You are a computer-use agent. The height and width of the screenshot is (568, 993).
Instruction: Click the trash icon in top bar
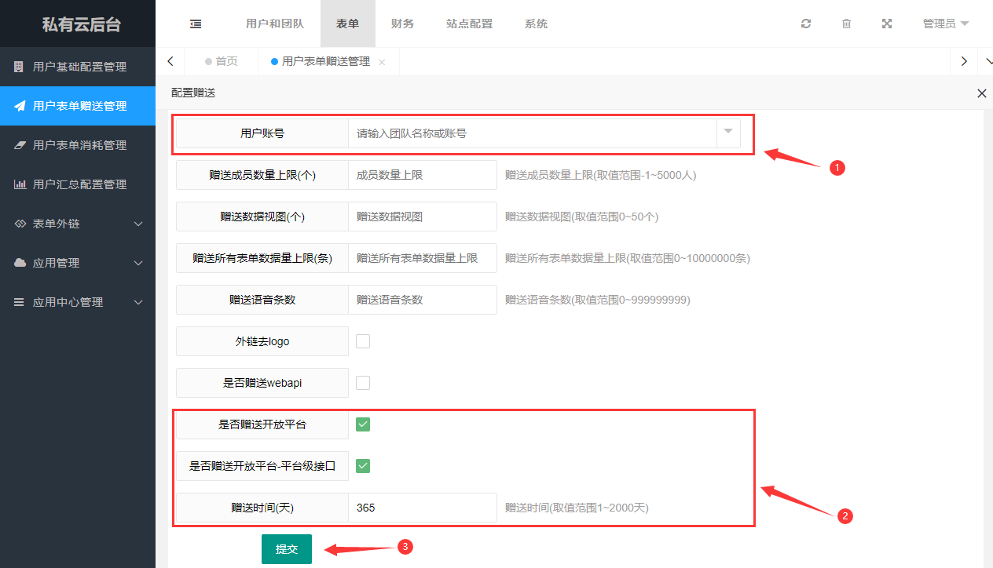(846, 24)
